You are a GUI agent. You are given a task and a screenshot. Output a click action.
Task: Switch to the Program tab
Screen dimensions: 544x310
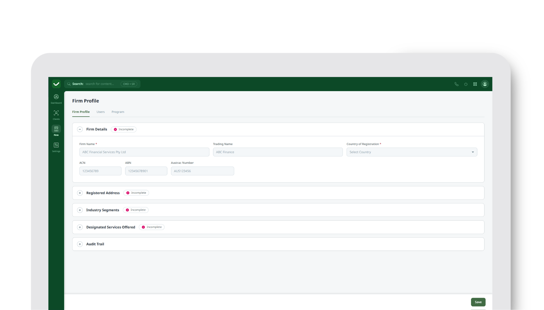point(118,112)
